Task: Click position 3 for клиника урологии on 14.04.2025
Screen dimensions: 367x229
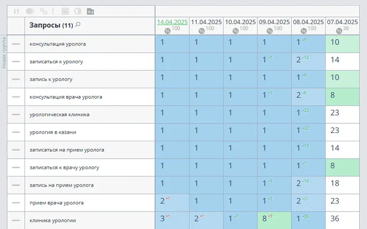Action: (x=162, y=218)
